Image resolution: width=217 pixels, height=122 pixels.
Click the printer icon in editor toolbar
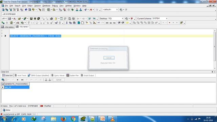[x=51, y=19]
